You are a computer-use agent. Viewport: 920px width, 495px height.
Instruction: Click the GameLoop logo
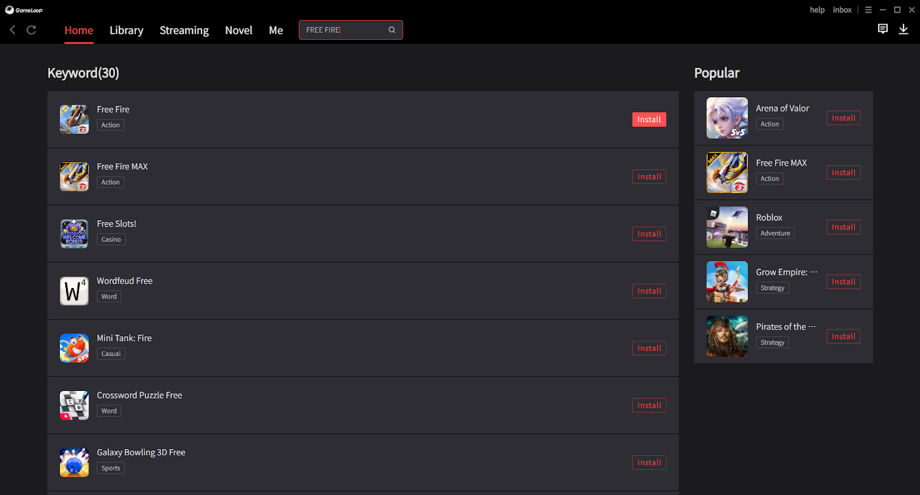click(24, 10)
